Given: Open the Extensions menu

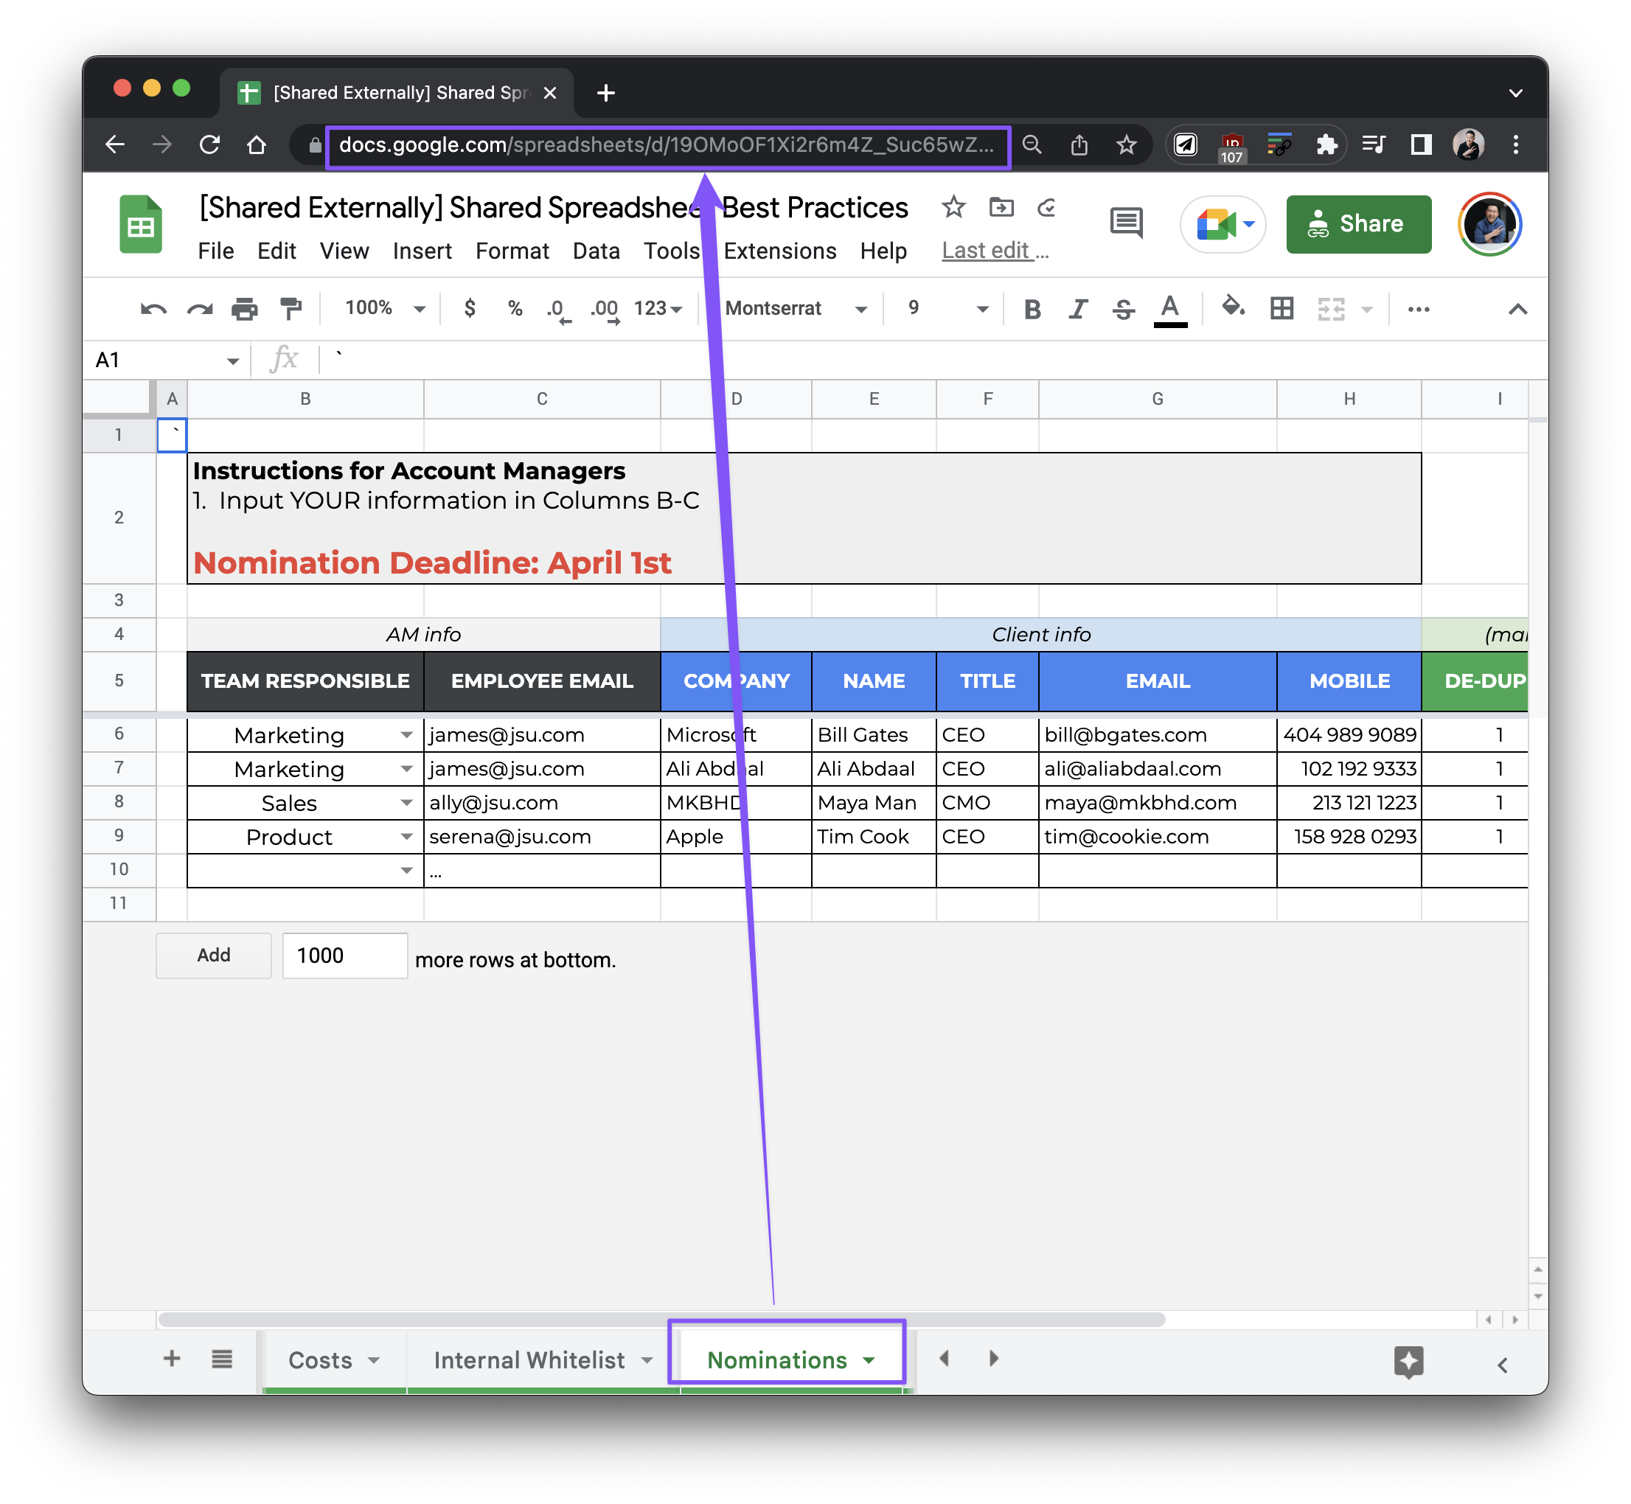Looking at the screenshot, I should tap(779, 251).
